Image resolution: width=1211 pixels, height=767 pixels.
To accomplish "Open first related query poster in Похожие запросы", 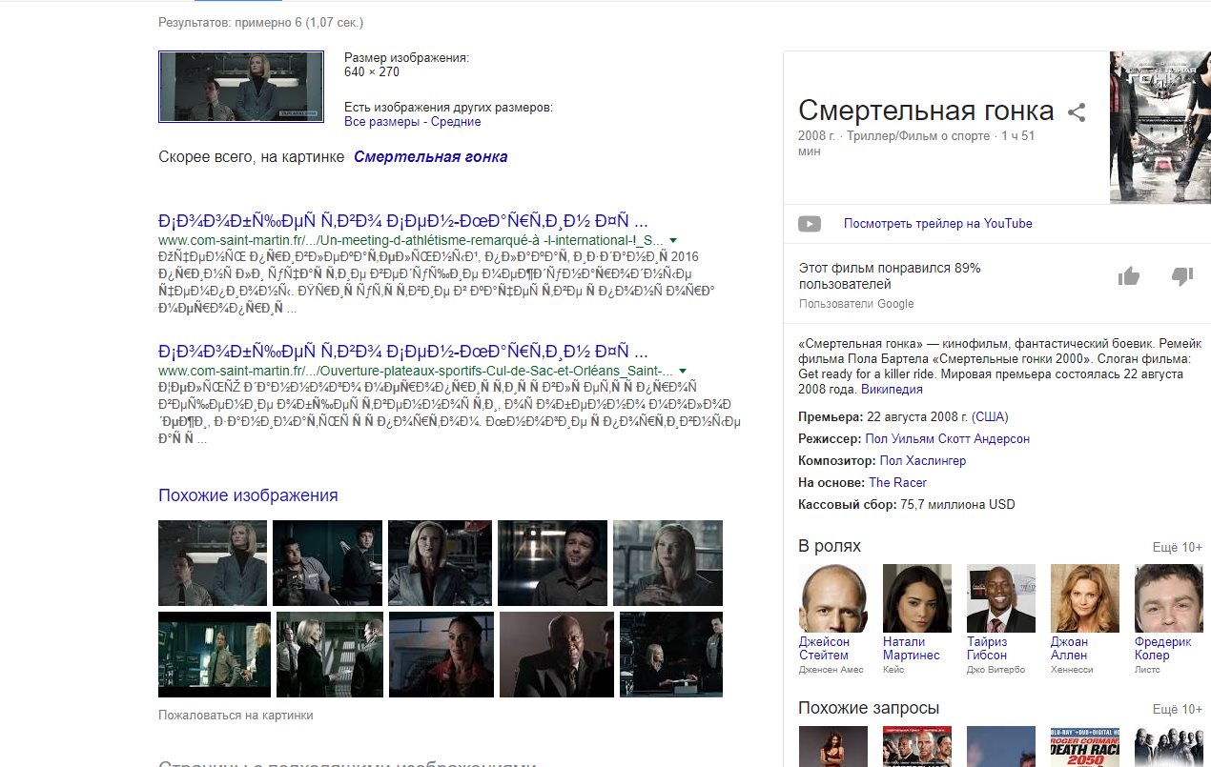I will pos(833,746).
